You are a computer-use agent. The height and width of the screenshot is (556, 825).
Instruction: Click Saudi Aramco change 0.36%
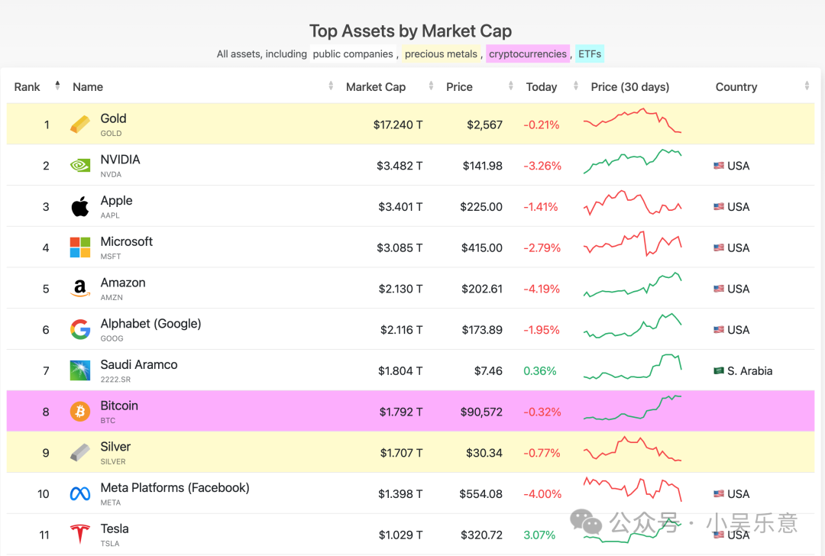click(540, 371)
